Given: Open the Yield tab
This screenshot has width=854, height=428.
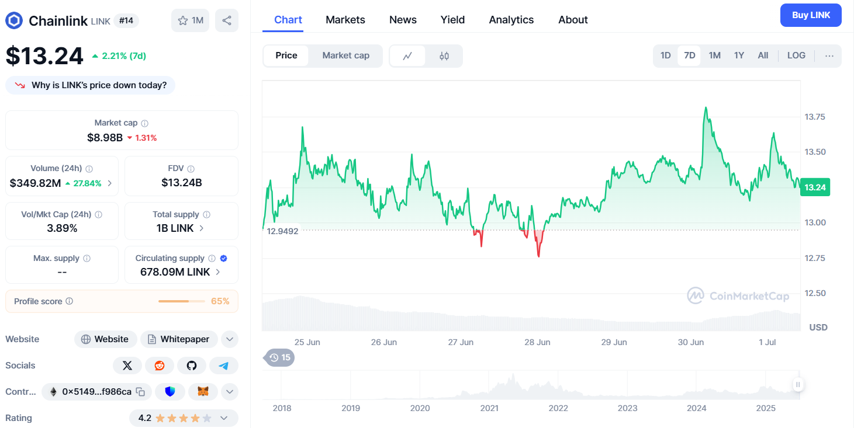Looking at the screenshot, I should point(452,20).
